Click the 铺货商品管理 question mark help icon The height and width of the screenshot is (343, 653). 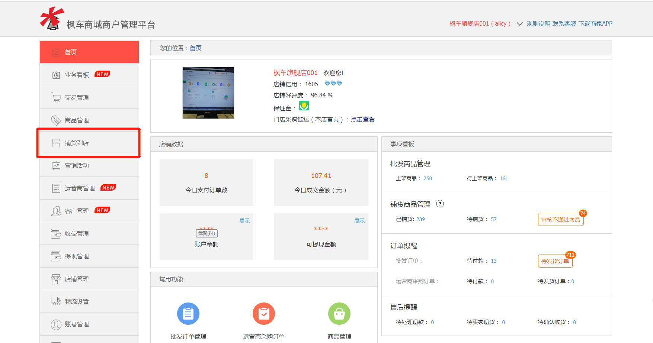tap(440, 204)
